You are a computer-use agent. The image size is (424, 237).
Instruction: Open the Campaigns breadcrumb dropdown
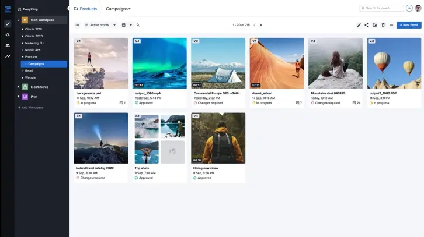118,9
